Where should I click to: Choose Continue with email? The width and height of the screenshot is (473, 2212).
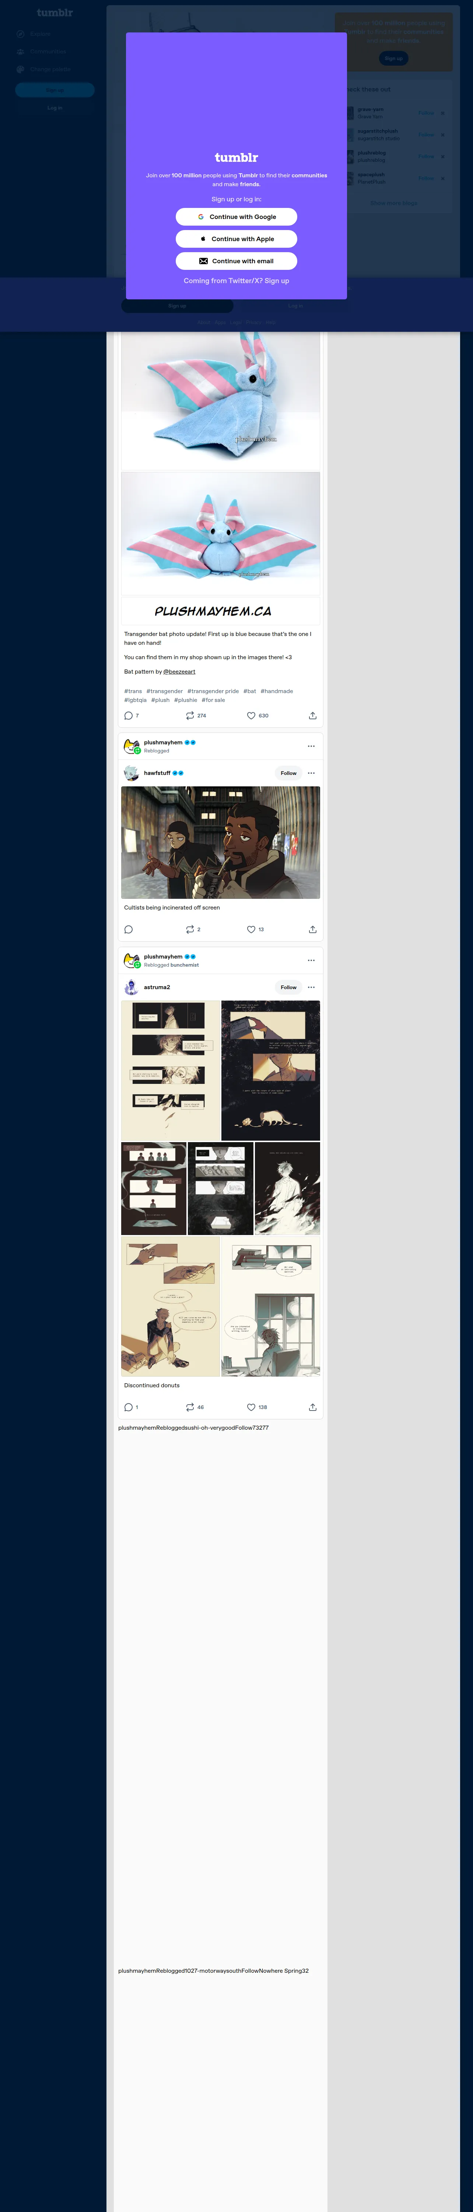236,261
